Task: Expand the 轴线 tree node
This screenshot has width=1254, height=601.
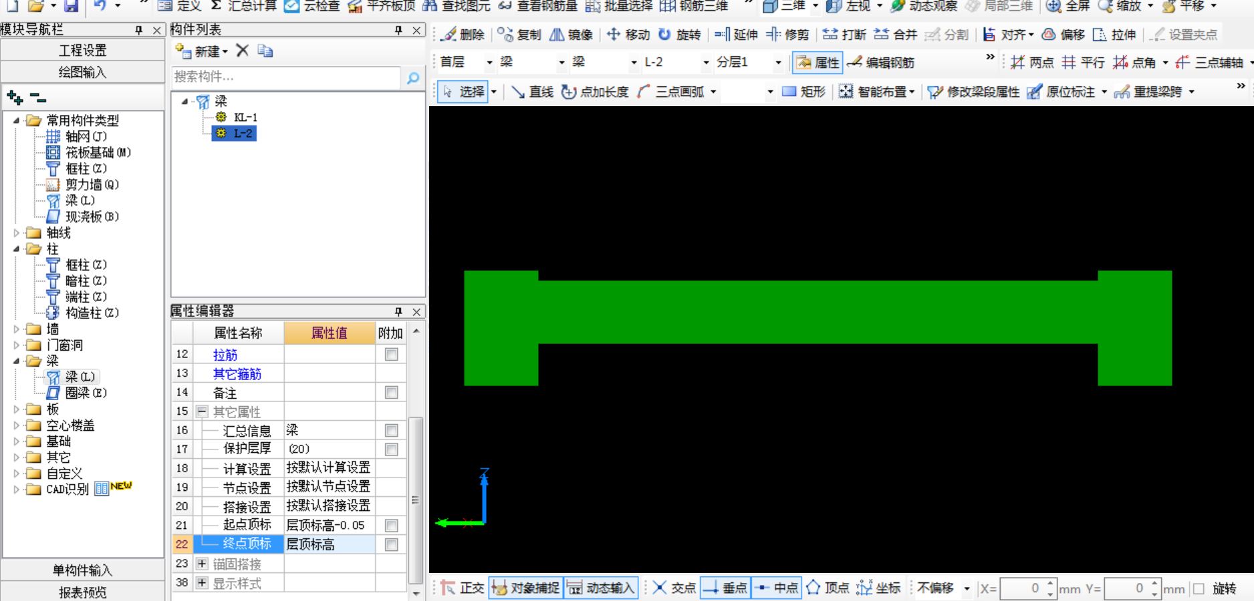Action: tap(17, 233)
